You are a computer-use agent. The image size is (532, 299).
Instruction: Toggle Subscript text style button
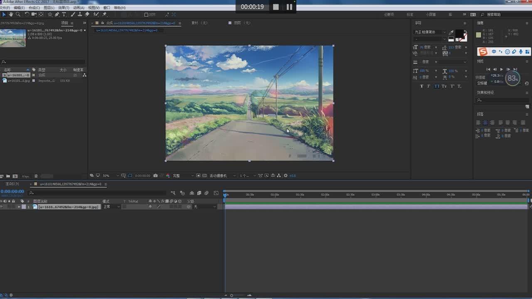coord(459,86)
